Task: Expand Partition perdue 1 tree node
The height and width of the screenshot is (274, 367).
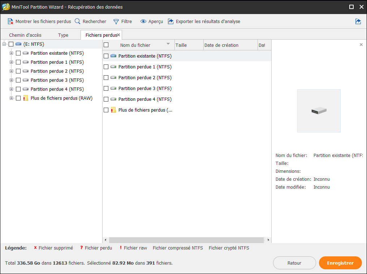Action: click(11, 62)
